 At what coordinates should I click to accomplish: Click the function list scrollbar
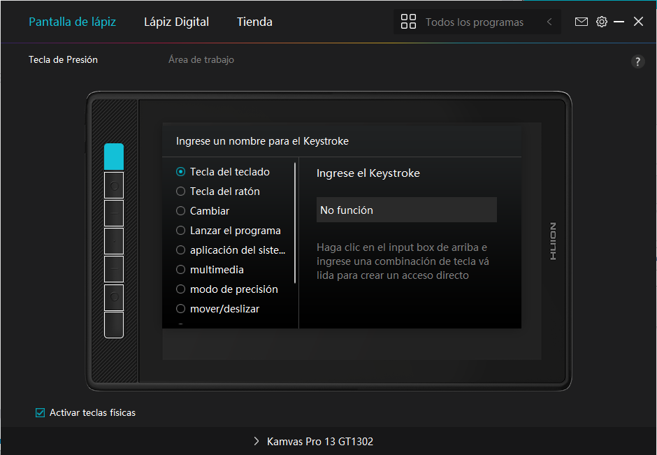click(x=295, y=224)
